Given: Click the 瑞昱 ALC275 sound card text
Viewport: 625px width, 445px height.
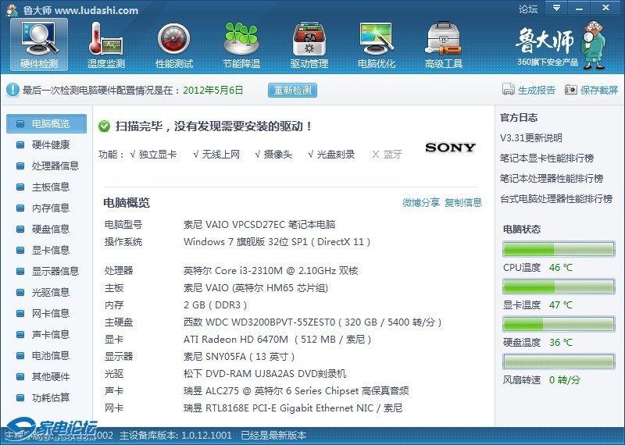Looking at the screenshot, I should (x=296, y=391).
